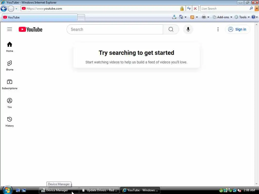Focus the Live Search box

point(225,8)
